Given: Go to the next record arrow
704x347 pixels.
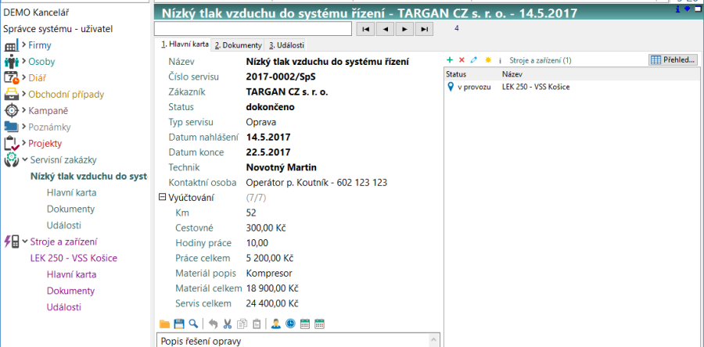Looking at the screenshot, I should click(x=404, y=29).
